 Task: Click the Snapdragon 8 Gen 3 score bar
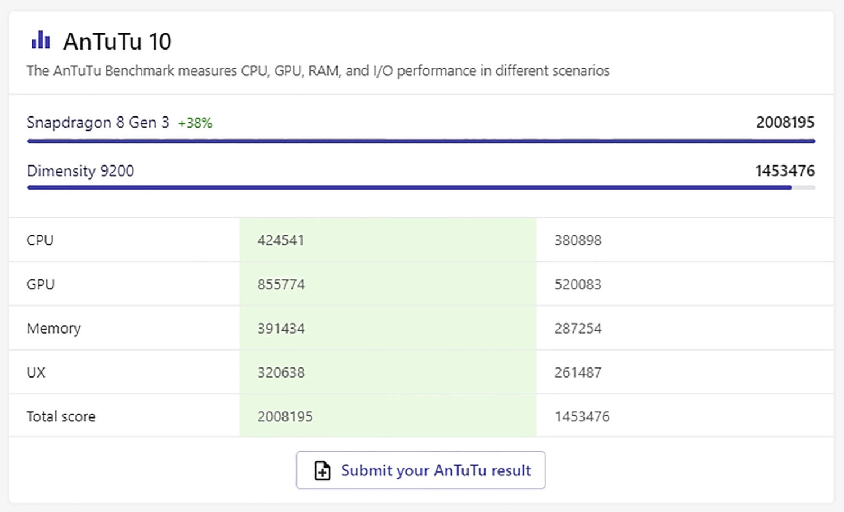pyautogui.click(x=421, y=141)
